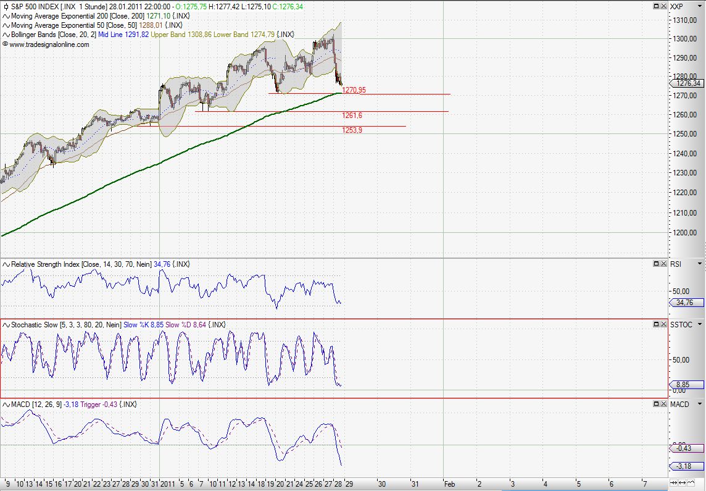Screen dimensions: 706x491
Task: Toggle maximize on the Stochastic Slow subchart
Action: click(x=656, y=324)
